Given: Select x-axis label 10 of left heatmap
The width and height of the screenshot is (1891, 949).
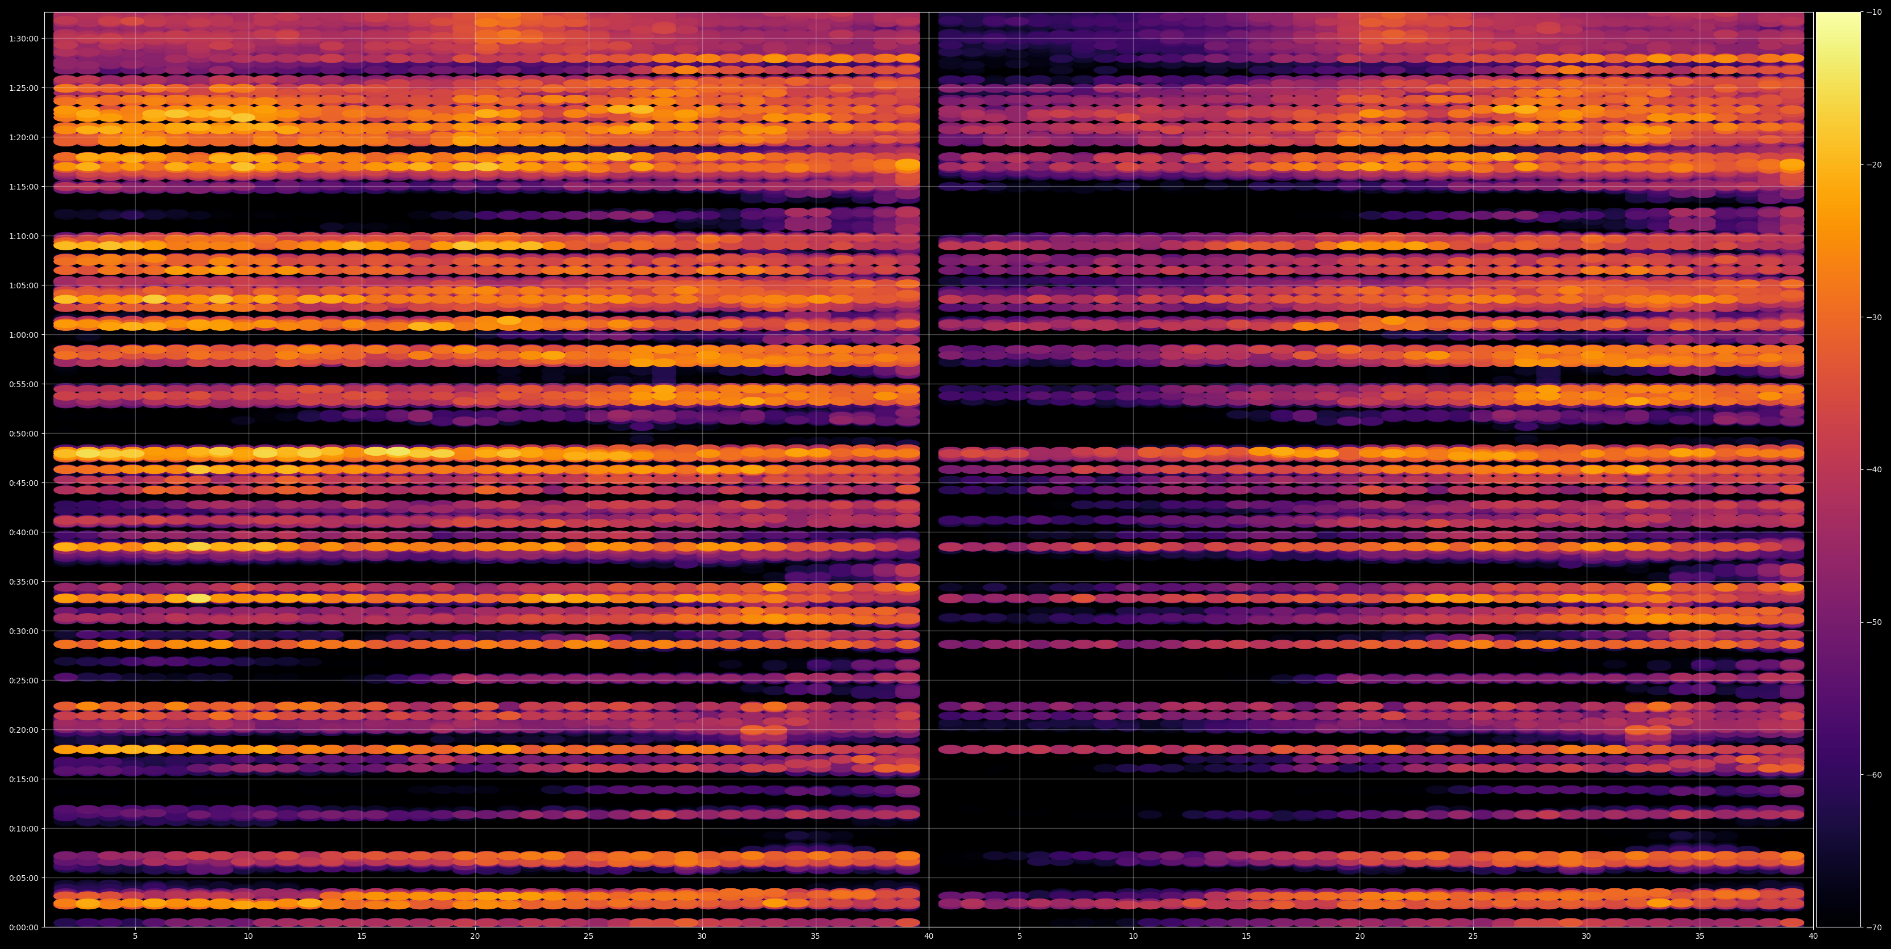Looking at the screenshot, I should (248, 937).
